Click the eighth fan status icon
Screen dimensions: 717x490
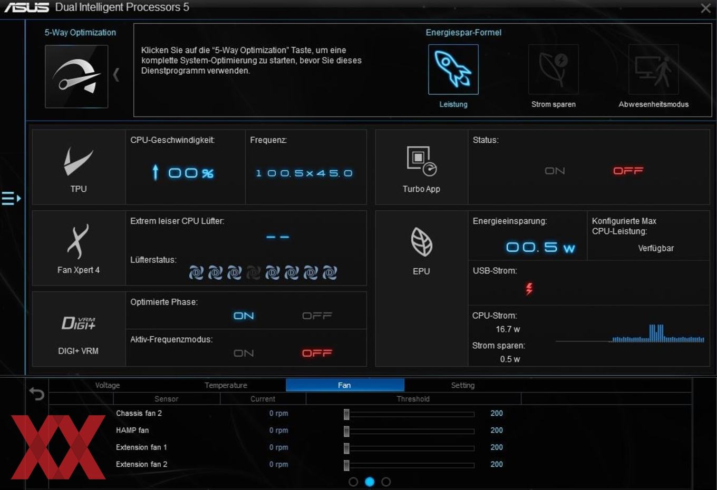(330, 272)
